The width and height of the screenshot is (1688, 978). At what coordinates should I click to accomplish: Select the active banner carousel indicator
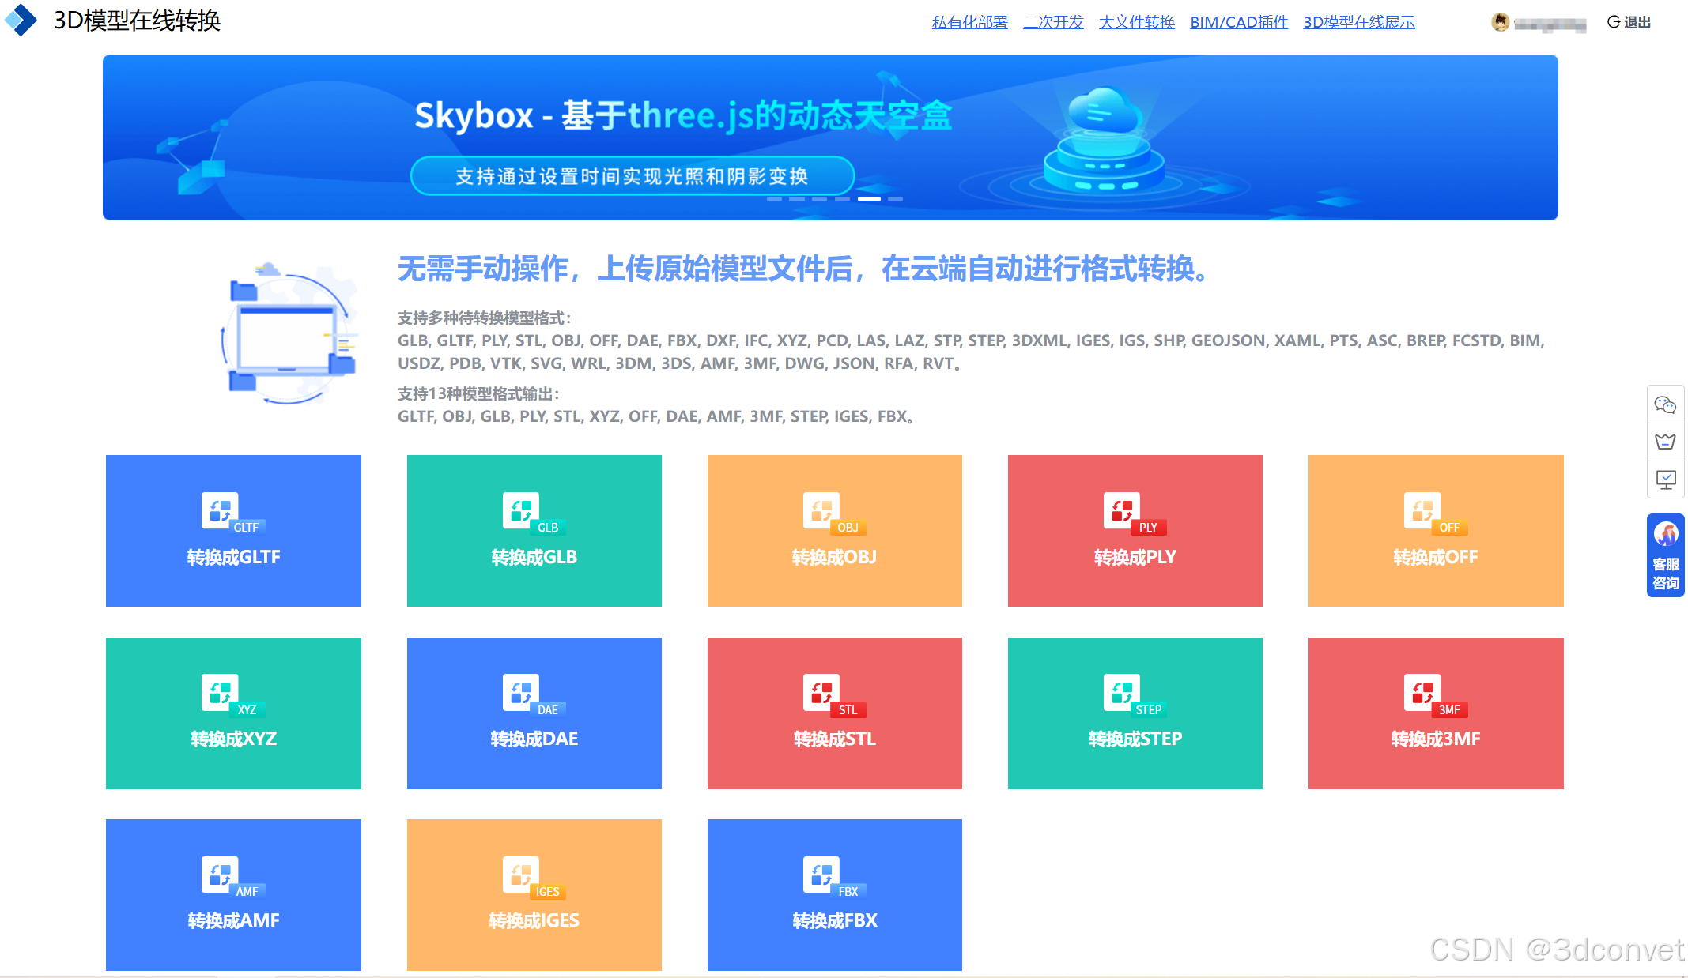pos(869,199)
